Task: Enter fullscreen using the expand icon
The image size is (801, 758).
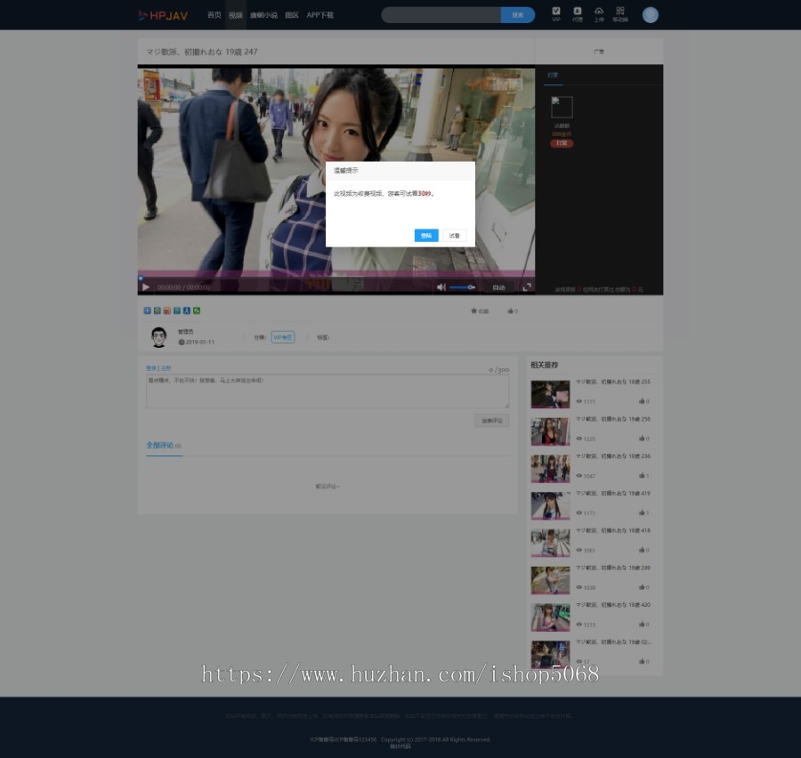Action: coord(527,287)
